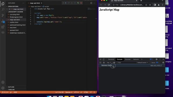The width and height of the screenshot is (173, 97).
Task: Open the top JavaScript context dropdown
Action: [109, 63]
